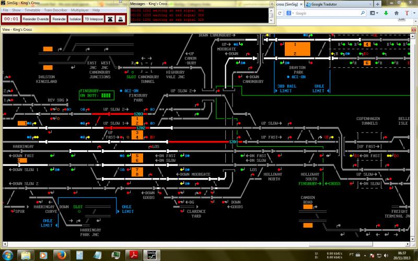Click Finsbury Park platform 3/4 block
The height and width of the screenshot is (261, 418).
click(137, 135)
